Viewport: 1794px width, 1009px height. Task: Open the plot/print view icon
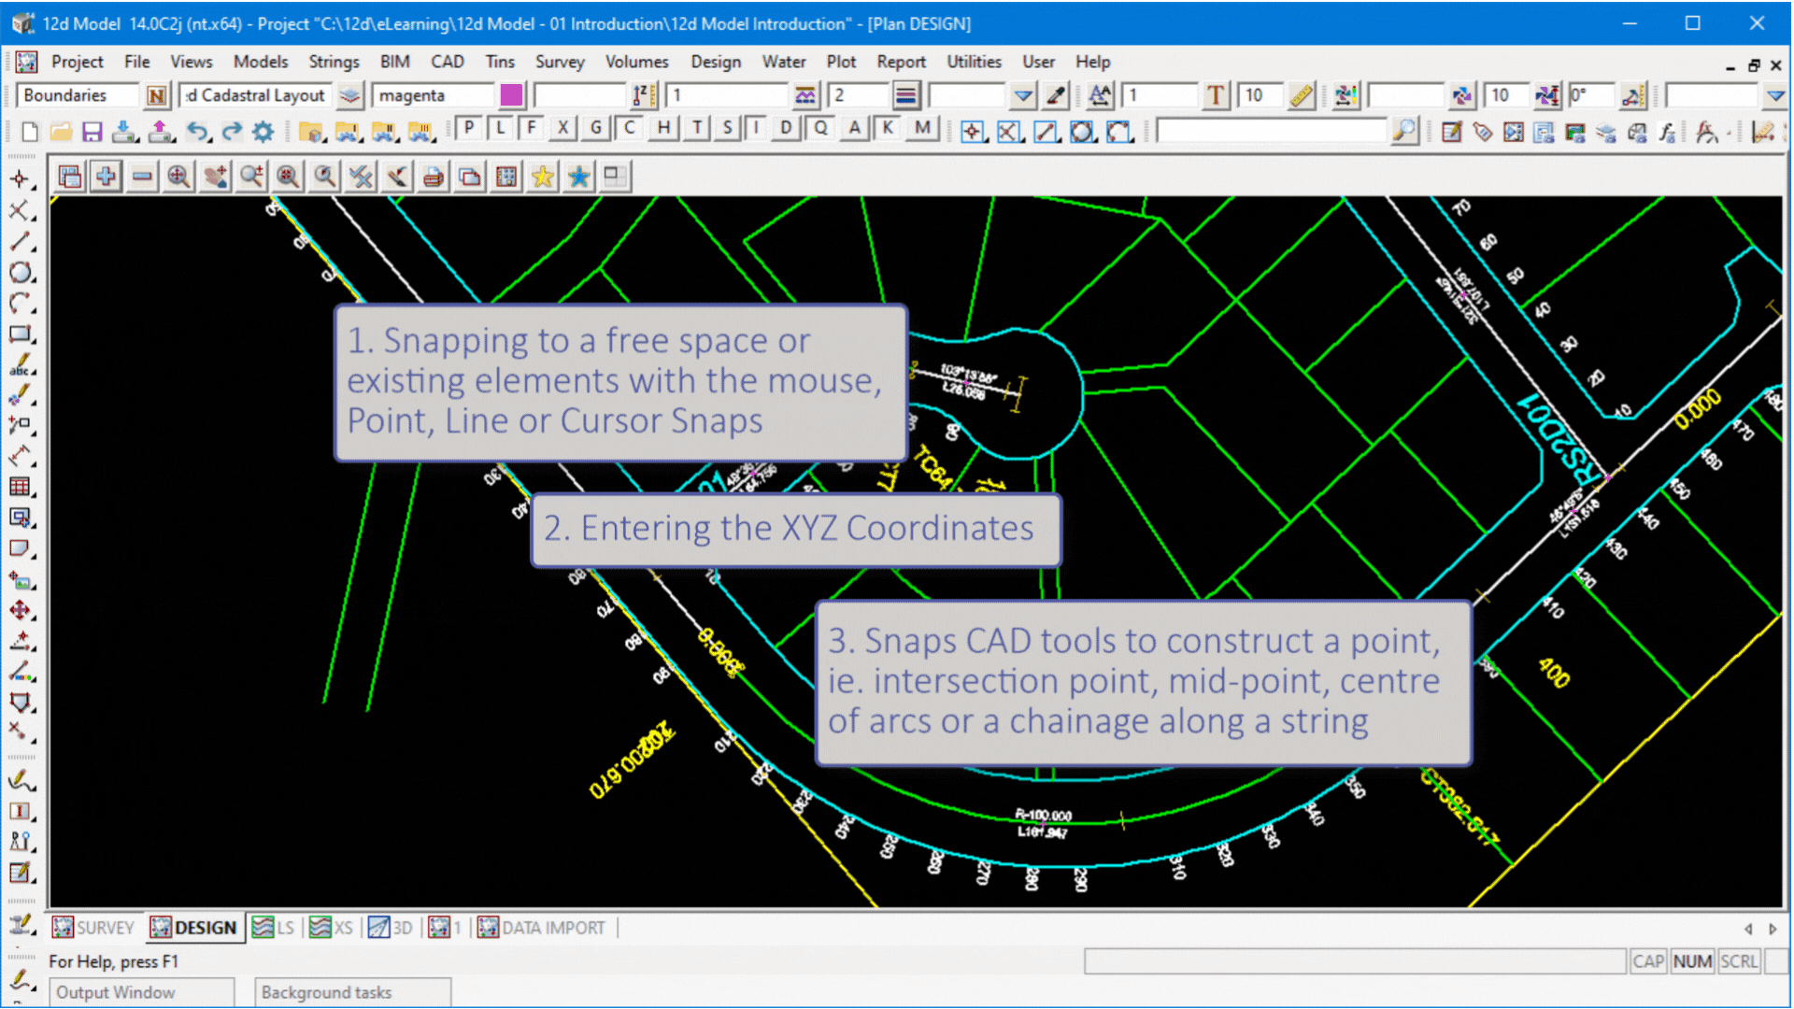point(433,176)
